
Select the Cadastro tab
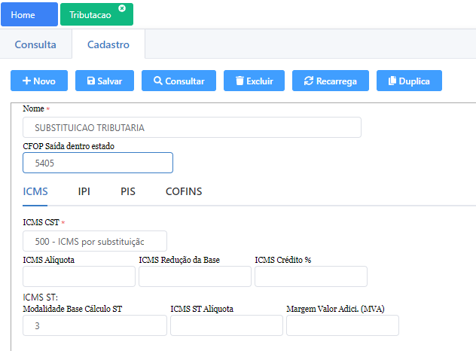(x=108, y=44)
